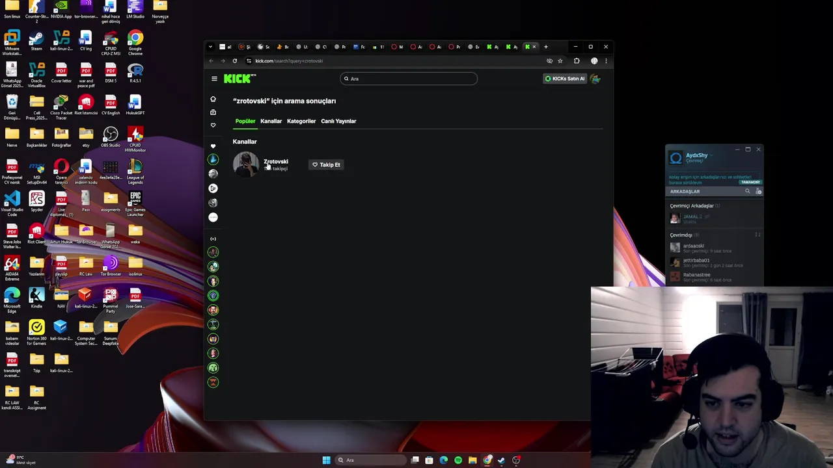Select the Kindle desktop icon
Viewport: 833px width, 468px height.
coord(36,297)
